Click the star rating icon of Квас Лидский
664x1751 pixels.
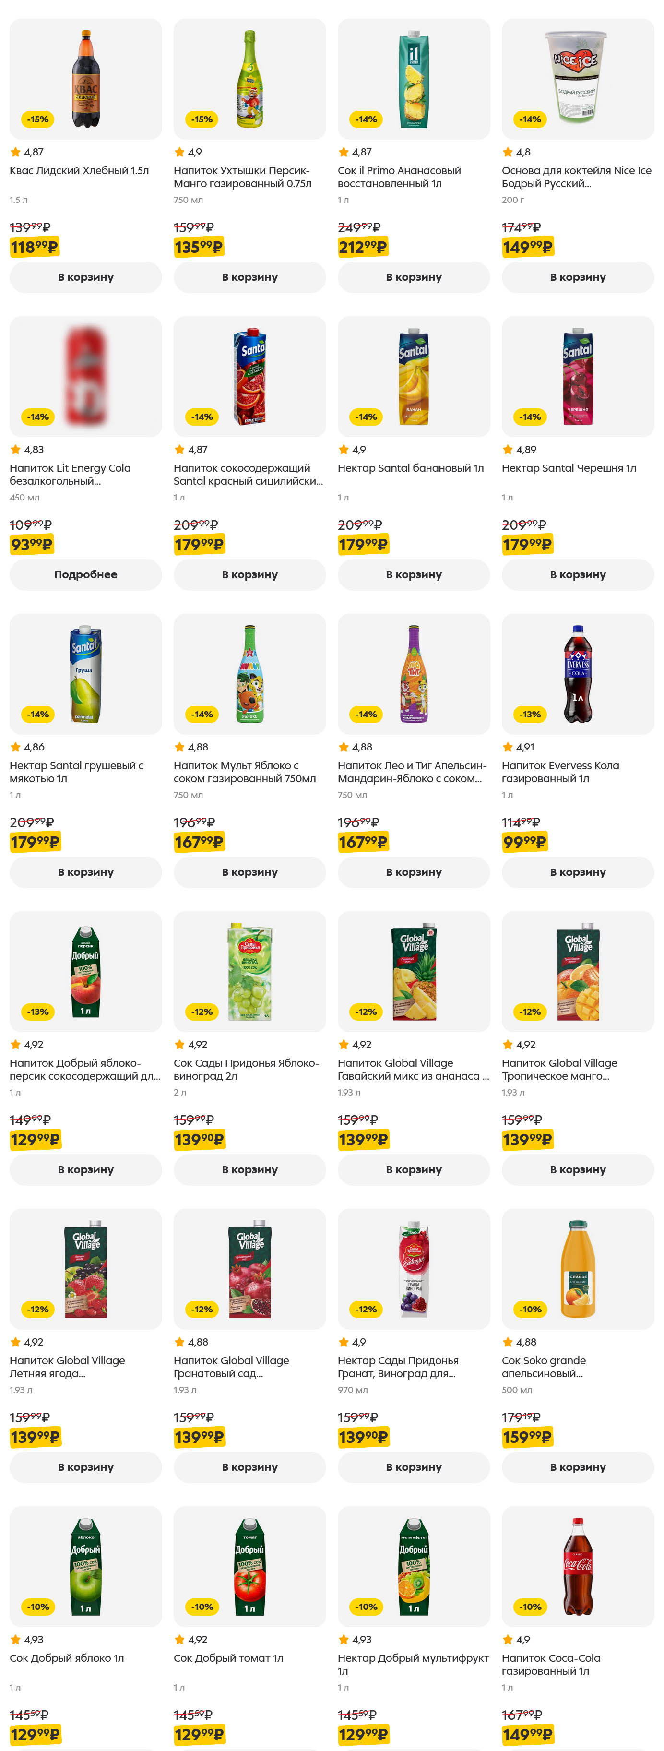(x=16, y=152)
